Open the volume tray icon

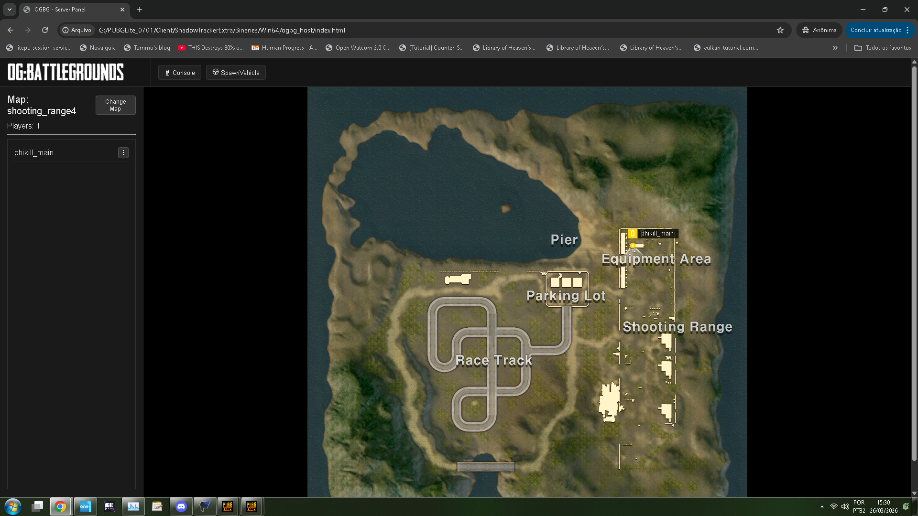click(845, 506)
